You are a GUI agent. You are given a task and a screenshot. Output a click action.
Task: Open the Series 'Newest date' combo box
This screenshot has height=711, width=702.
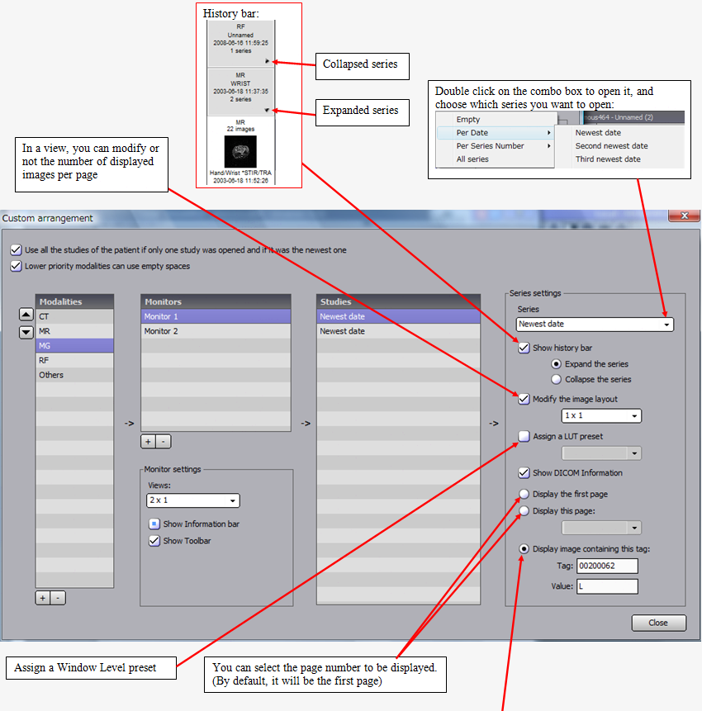tap(666, 325)
